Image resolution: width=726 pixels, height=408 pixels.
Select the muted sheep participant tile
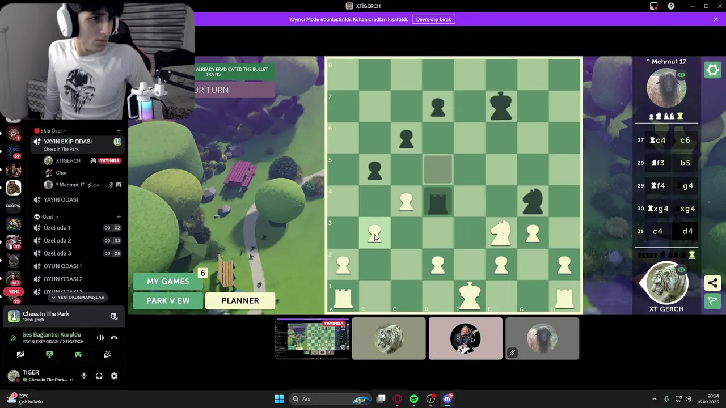(x=542, y=338)
